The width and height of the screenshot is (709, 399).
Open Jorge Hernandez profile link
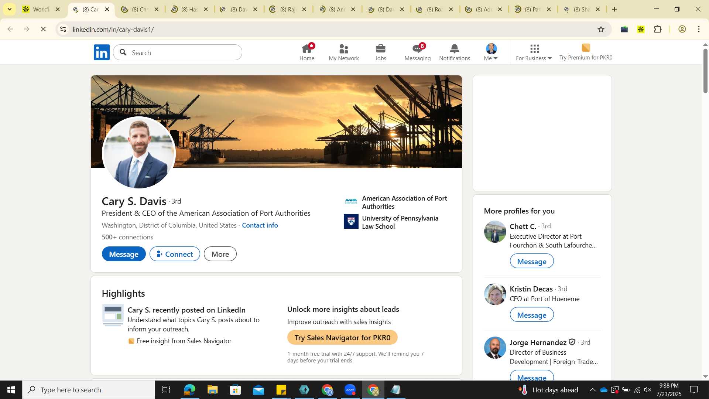(x=538, y=342)
